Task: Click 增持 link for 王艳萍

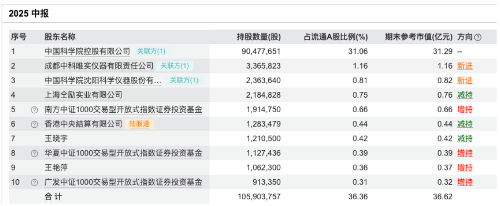Action: click(x=465, y=168)
